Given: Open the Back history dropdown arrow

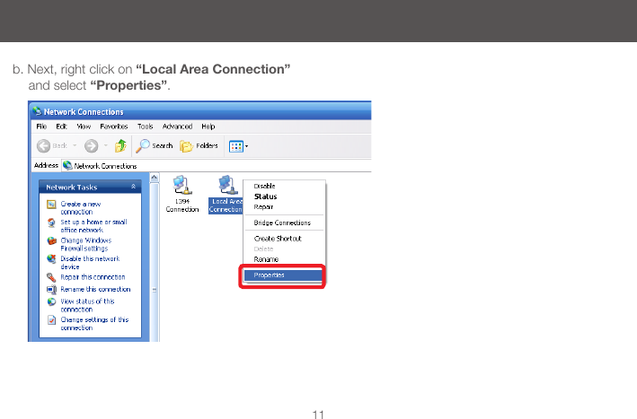Looking at the screenshot, I should 75,145.
